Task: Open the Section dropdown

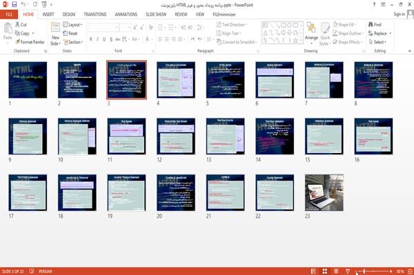Action: pyautogui.click(x=73, y=42)
